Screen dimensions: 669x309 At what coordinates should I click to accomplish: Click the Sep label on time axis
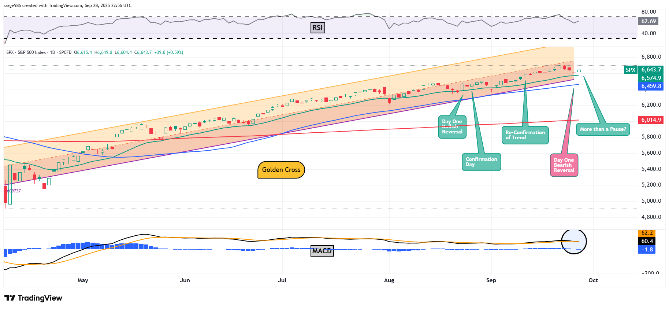(491, 280)
